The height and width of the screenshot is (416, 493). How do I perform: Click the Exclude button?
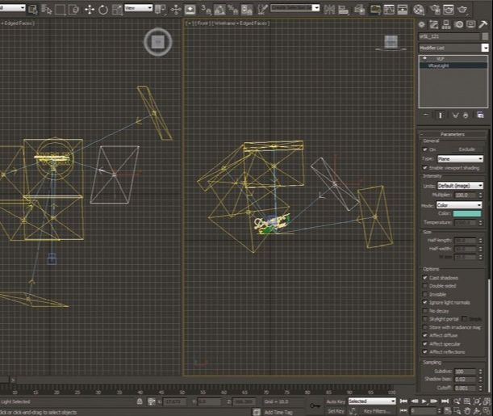coord(466,149)
